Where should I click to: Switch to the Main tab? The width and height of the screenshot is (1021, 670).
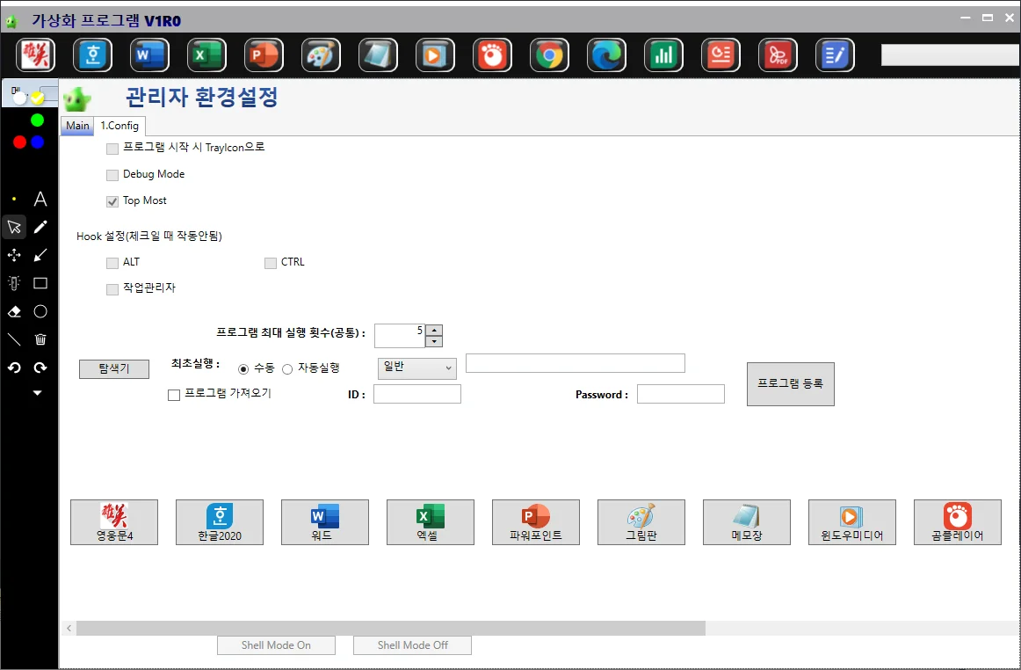click(x=77, y=126)
